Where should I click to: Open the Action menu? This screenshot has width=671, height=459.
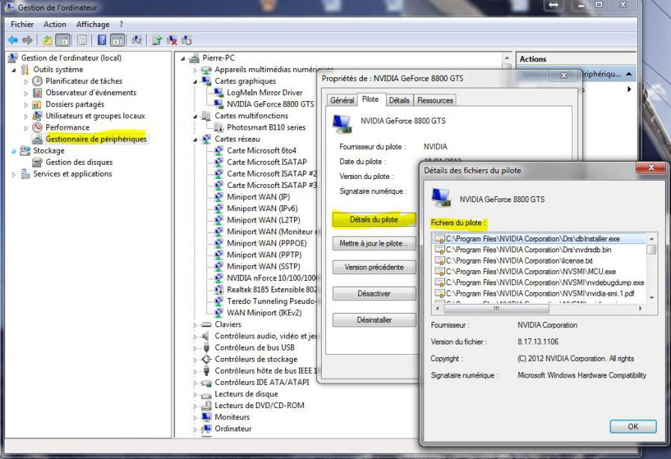55,25
